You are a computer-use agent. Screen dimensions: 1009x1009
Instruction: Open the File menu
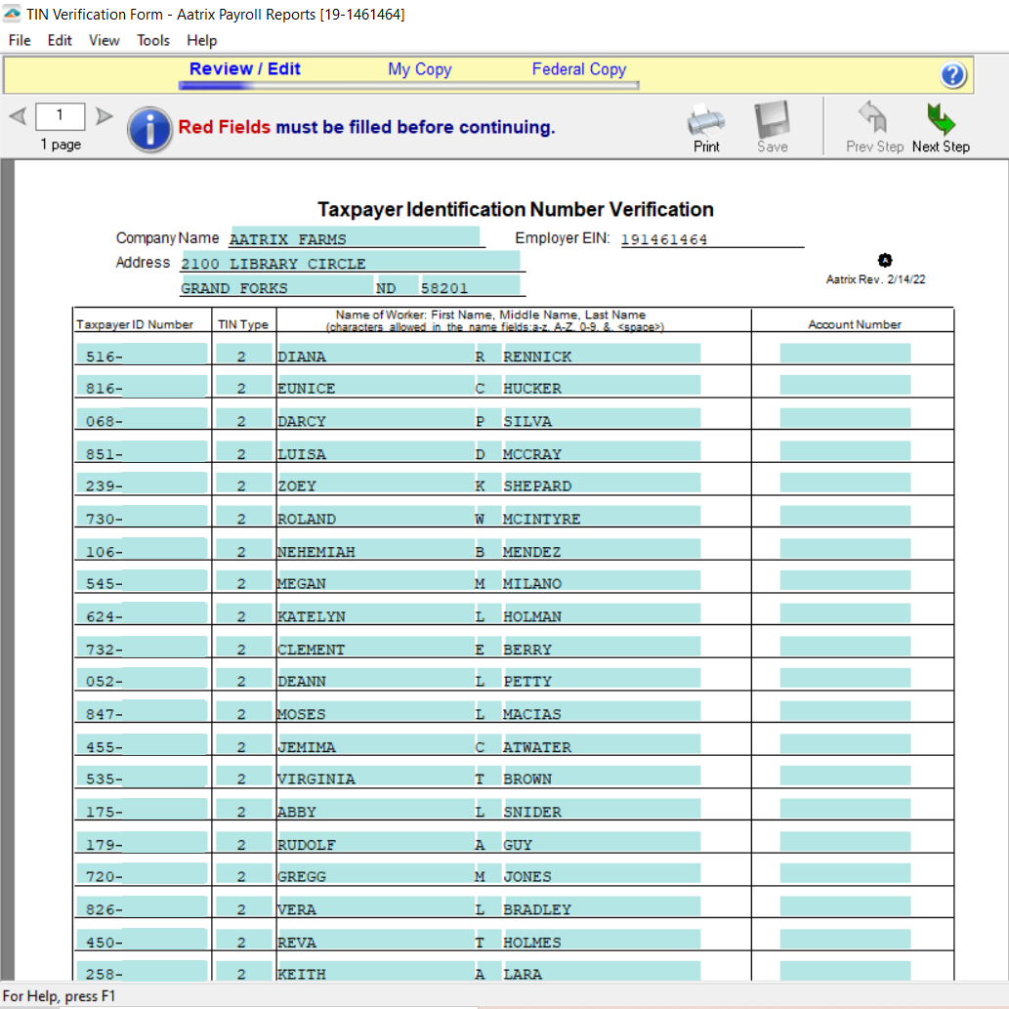pyautogui.click(x=19, y=41)
